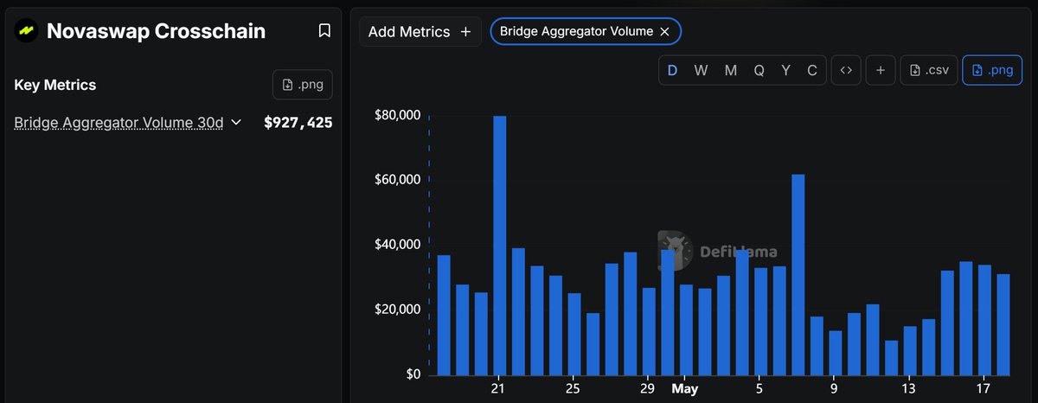Viewport: 1038px width, 403px height.
Task: Open the embed code icon
Action: [846, 71]
